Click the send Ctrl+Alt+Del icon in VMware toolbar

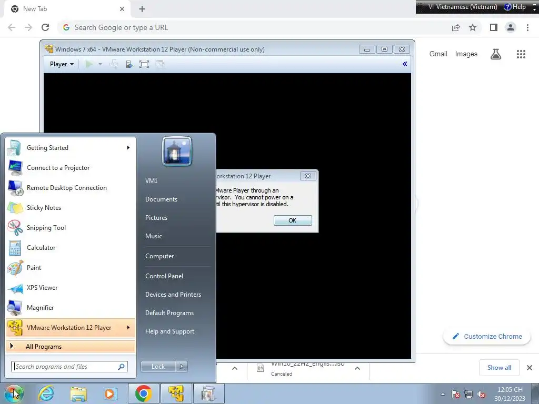pos(114,64)
